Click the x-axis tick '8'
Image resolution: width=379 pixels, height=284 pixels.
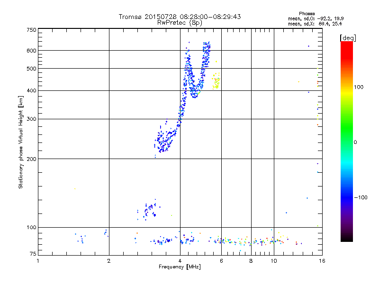click(251, 261)
